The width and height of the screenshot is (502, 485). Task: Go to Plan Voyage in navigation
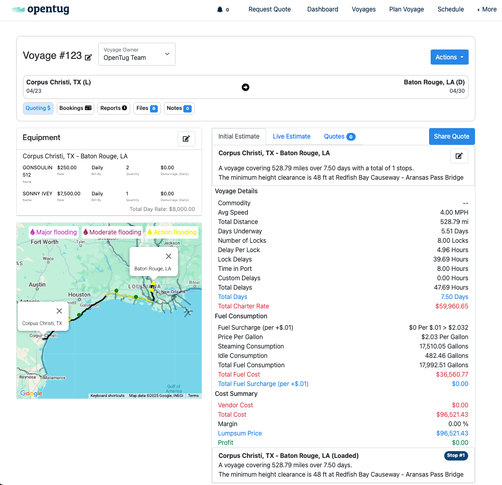click(406, 9)
